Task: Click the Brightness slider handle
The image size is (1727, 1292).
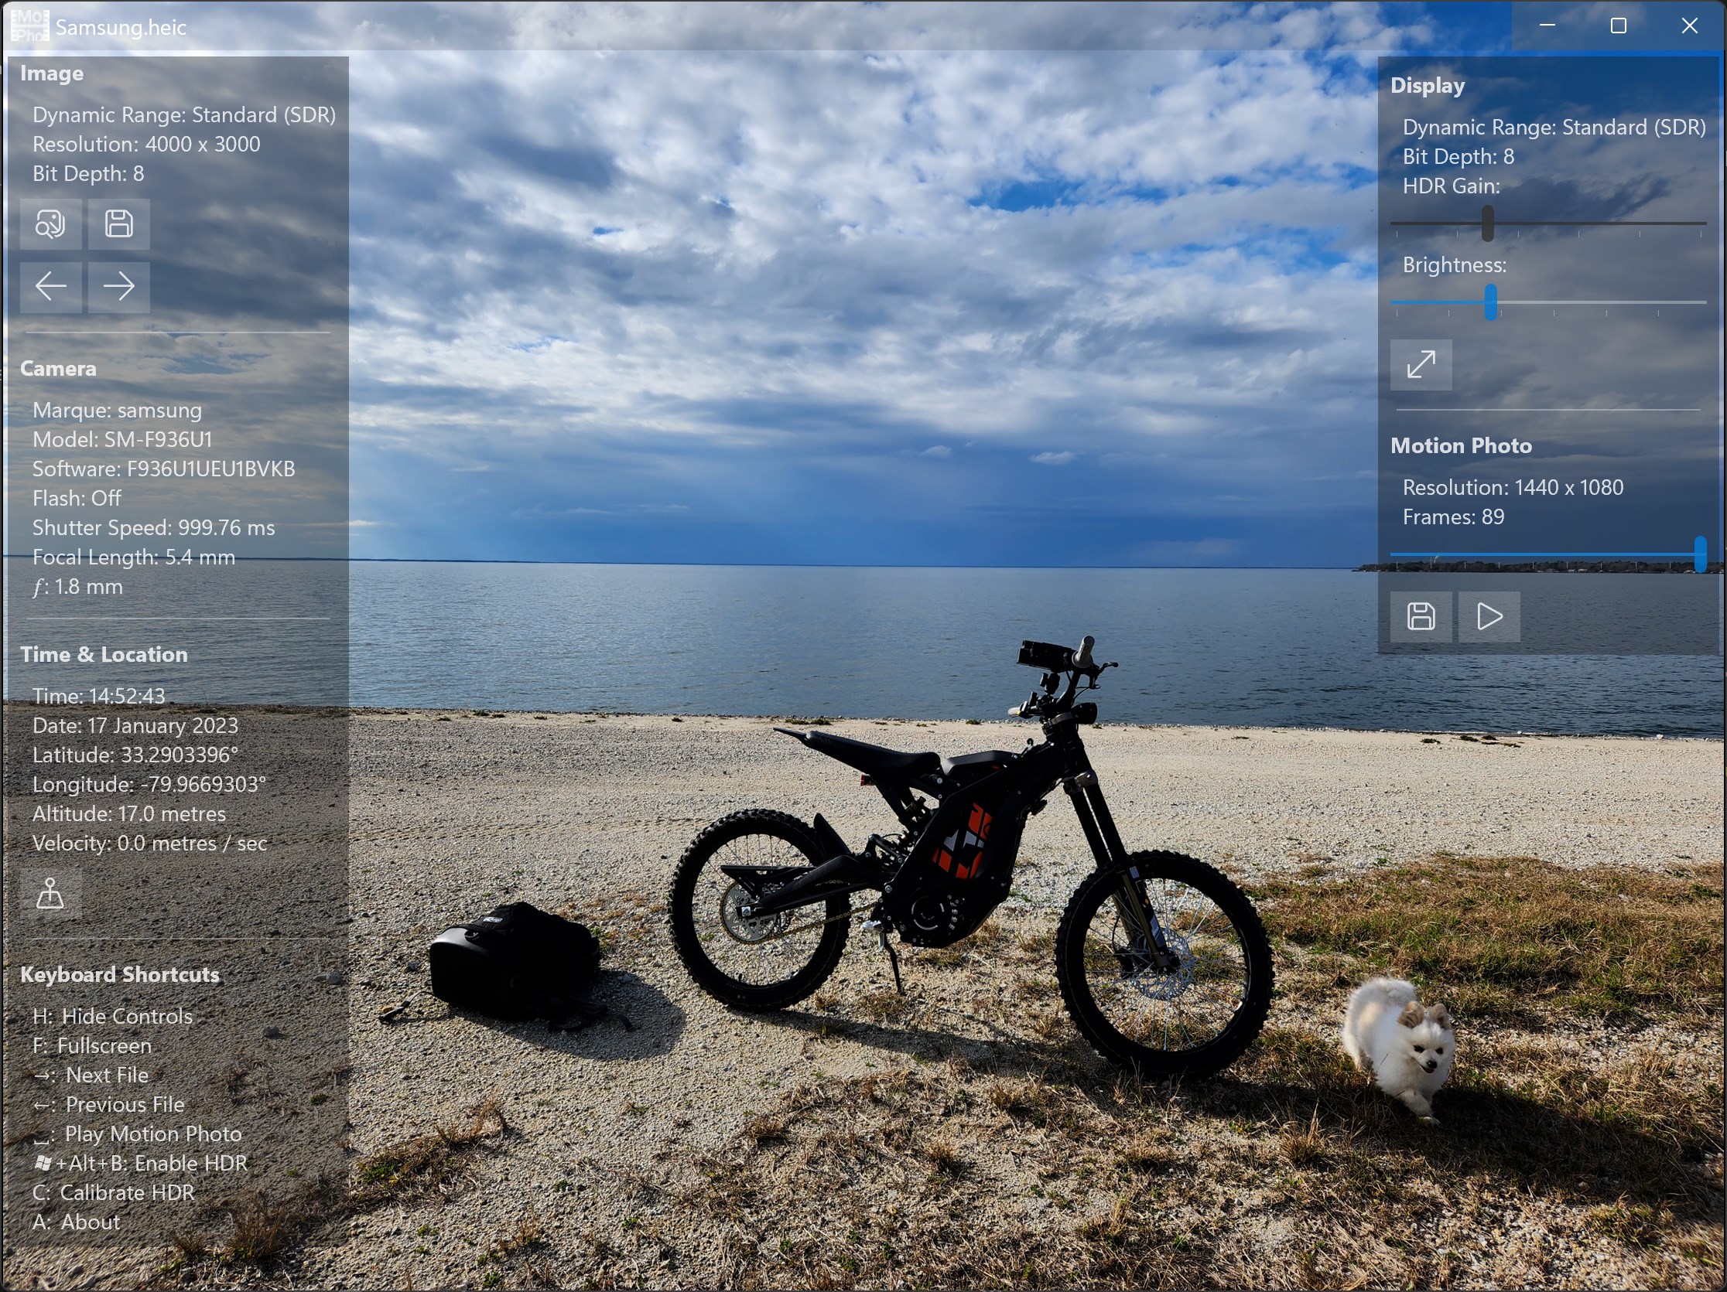Action: click(1490, 302)
